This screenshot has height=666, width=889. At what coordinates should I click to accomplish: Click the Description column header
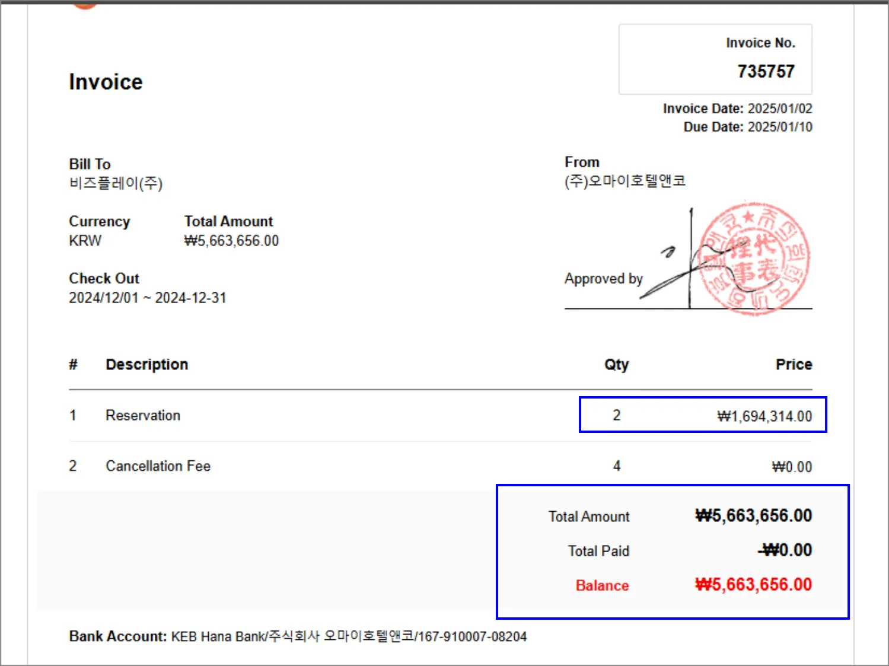(146, 364)
